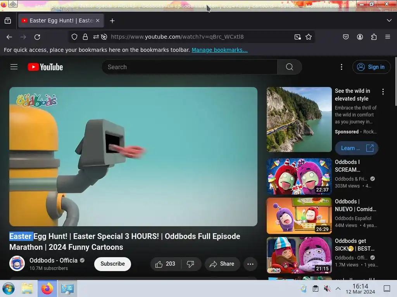This screenshot has height=297, width=397.
Task: Subscribe to the Oddbods channel
Action: [112, 264]
